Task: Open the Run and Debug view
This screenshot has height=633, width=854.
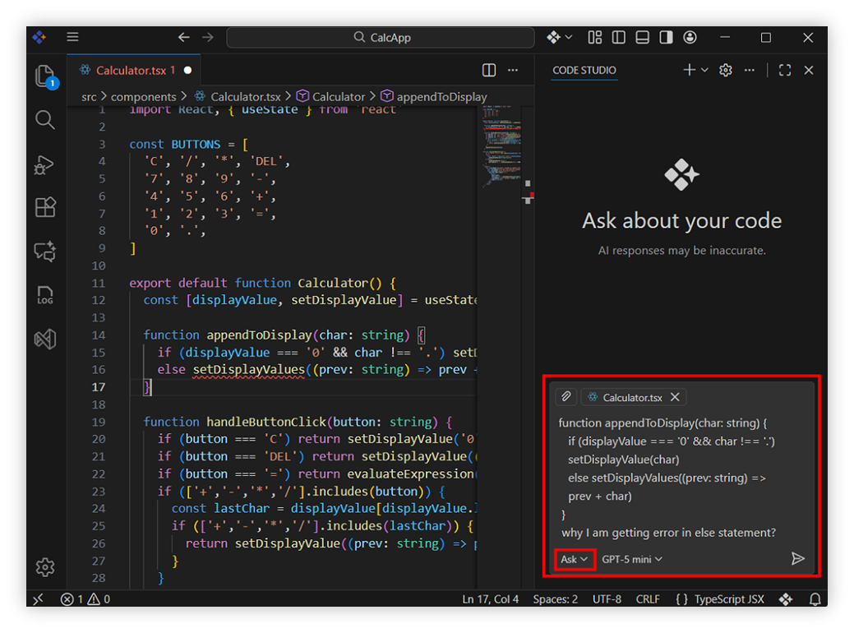Action: click(x=45, y=164)
